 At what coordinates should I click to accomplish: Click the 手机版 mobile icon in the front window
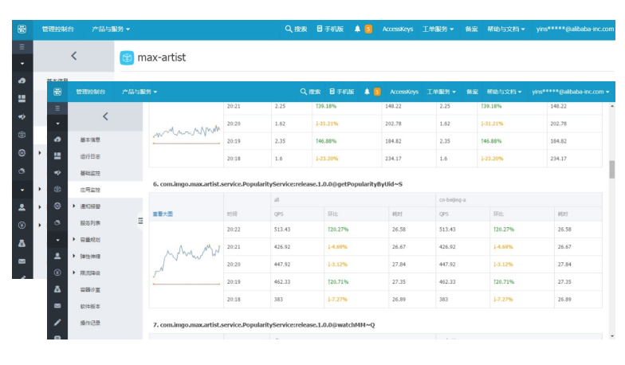(332, 92)
